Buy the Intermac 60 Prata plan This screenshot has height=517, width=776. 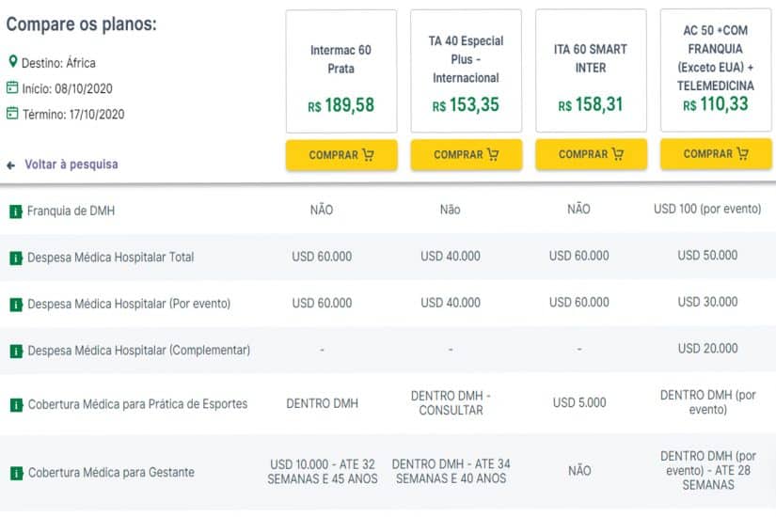(341, 155)
